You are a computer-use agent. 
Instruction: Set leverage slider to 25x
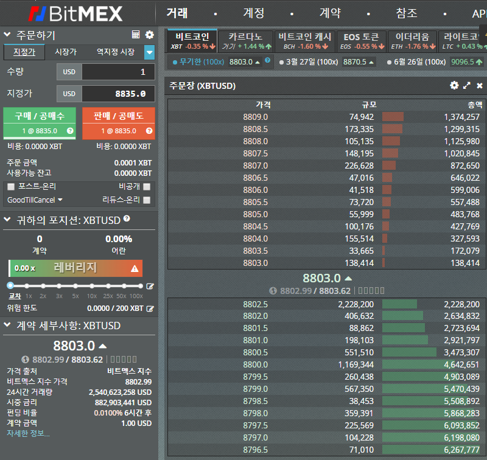point(108,286)
